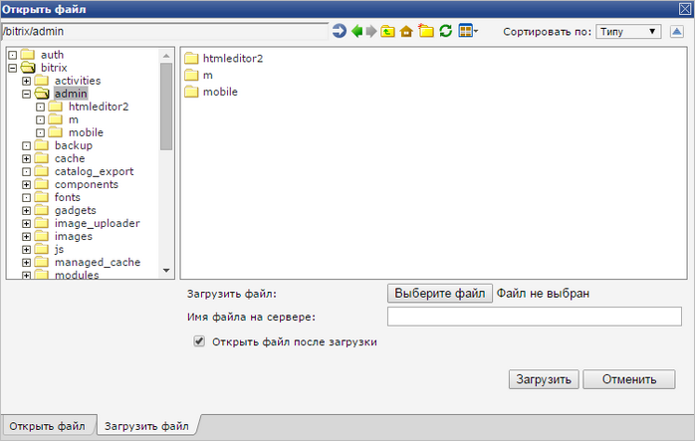Click the folder tree scrollbar thumb
The width and height of the screenshot is (695, 441).
[166, 107]
